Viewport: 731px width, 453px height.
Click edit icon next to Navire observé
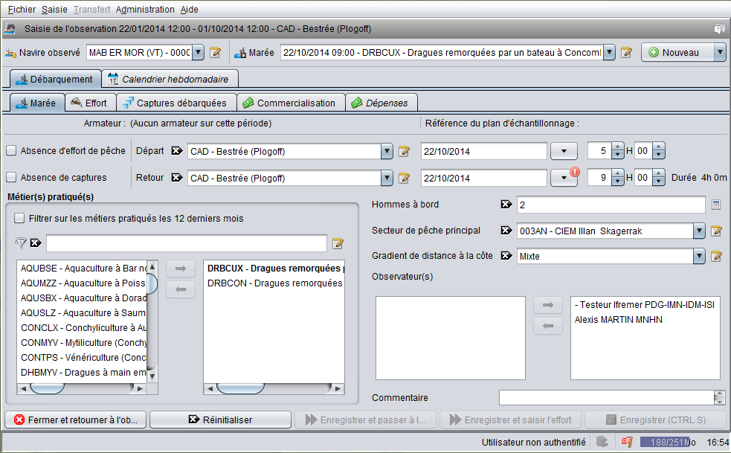(x=216, y=52)
